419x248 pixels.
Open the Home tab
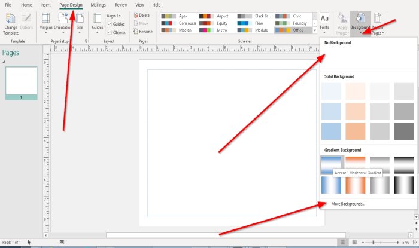click(26, 5)
